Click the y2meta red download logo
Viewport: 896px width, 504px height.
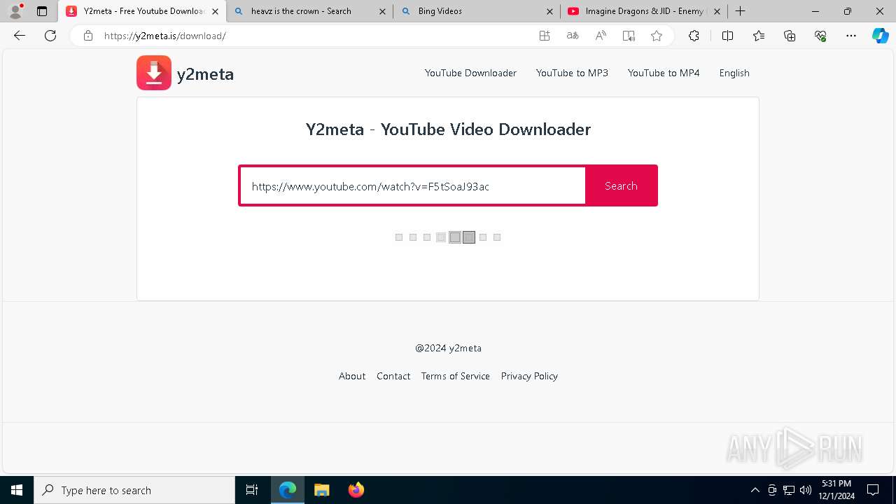pyautogui.click(x=154, y=73)
